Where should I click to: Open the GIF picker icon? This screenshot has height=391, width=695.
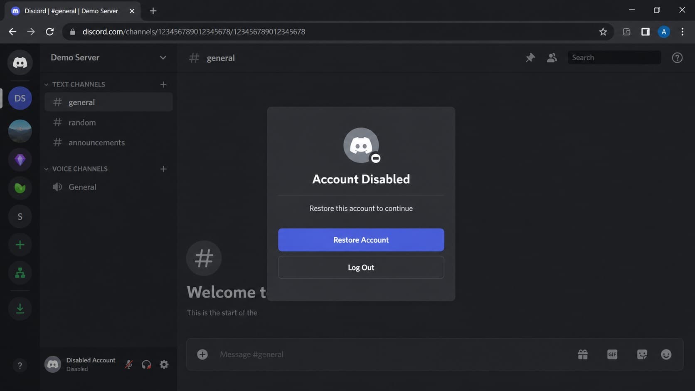[x=612, y=354]
